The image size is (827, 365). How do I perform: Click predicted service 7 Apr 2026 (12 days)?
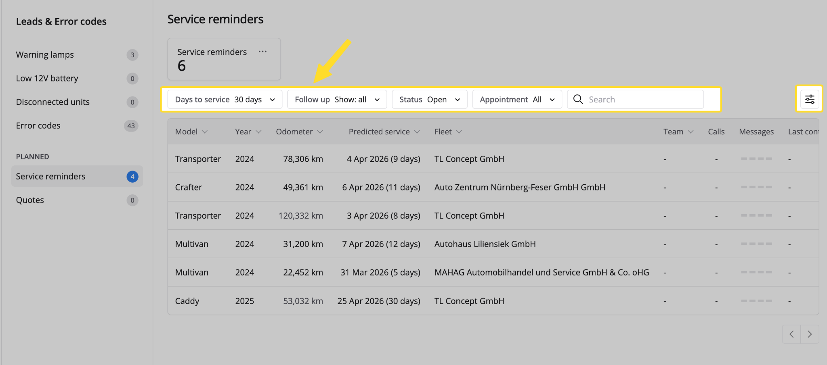point(381,244)
